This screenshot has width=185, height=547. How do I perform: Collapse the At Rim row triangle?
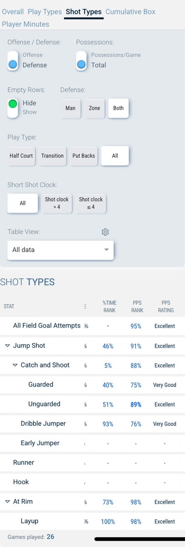(7, 502)
